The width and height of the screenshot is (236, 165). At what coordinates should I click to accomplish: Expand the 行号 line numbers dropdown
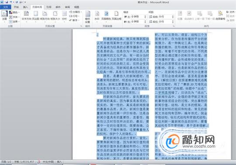coord(74,16)
